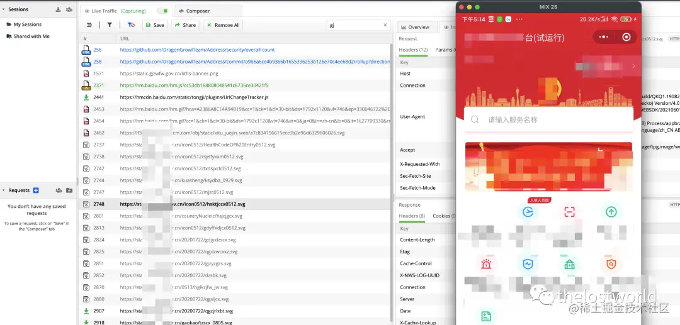Select request row 2462 xitu_juejin_web svg
Viewport: 680px width, 325px height.
coord(235,133)
